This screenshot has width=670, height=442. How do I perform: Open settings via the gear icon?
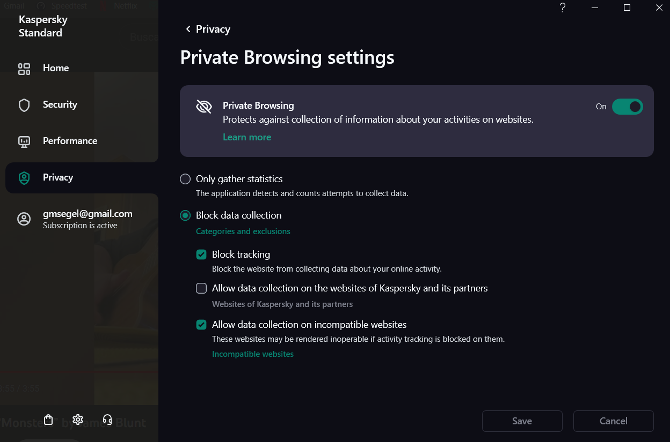pos(78,419)
